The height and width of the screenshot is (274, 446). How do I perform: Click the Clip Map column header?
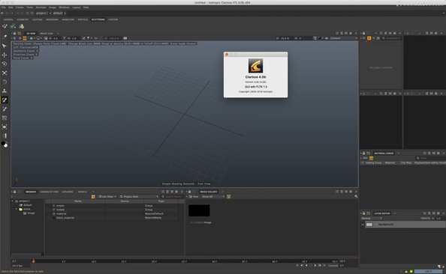coord(406,162)
